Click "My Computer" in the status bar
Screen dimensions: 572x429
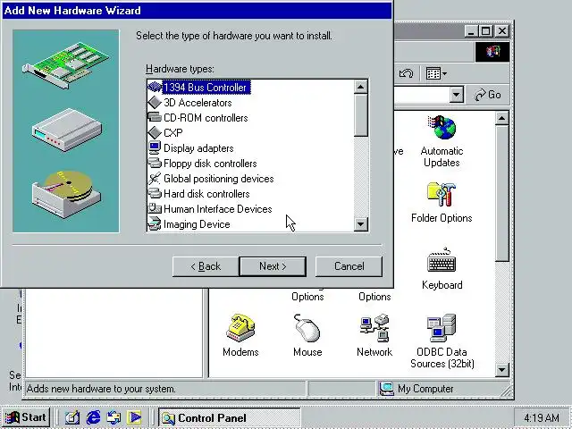coord(425,389)
